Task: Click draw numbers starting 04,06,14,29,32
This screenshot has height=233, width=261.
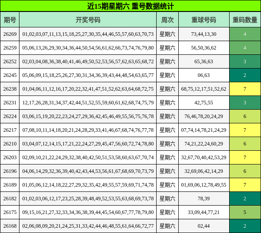Action: pyautogui.click(x=88, y=171)
